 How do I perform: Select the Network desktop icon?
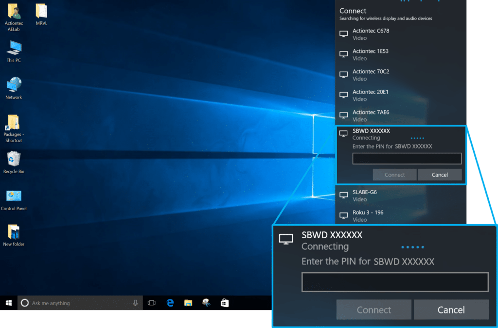coord(14,88)
